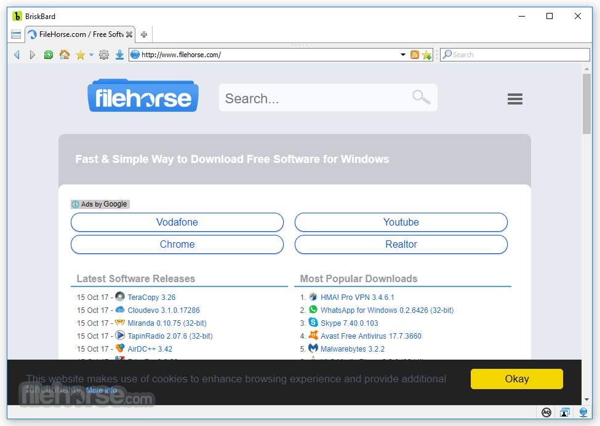Go forward with the right arrow

[x=33, y=55]
